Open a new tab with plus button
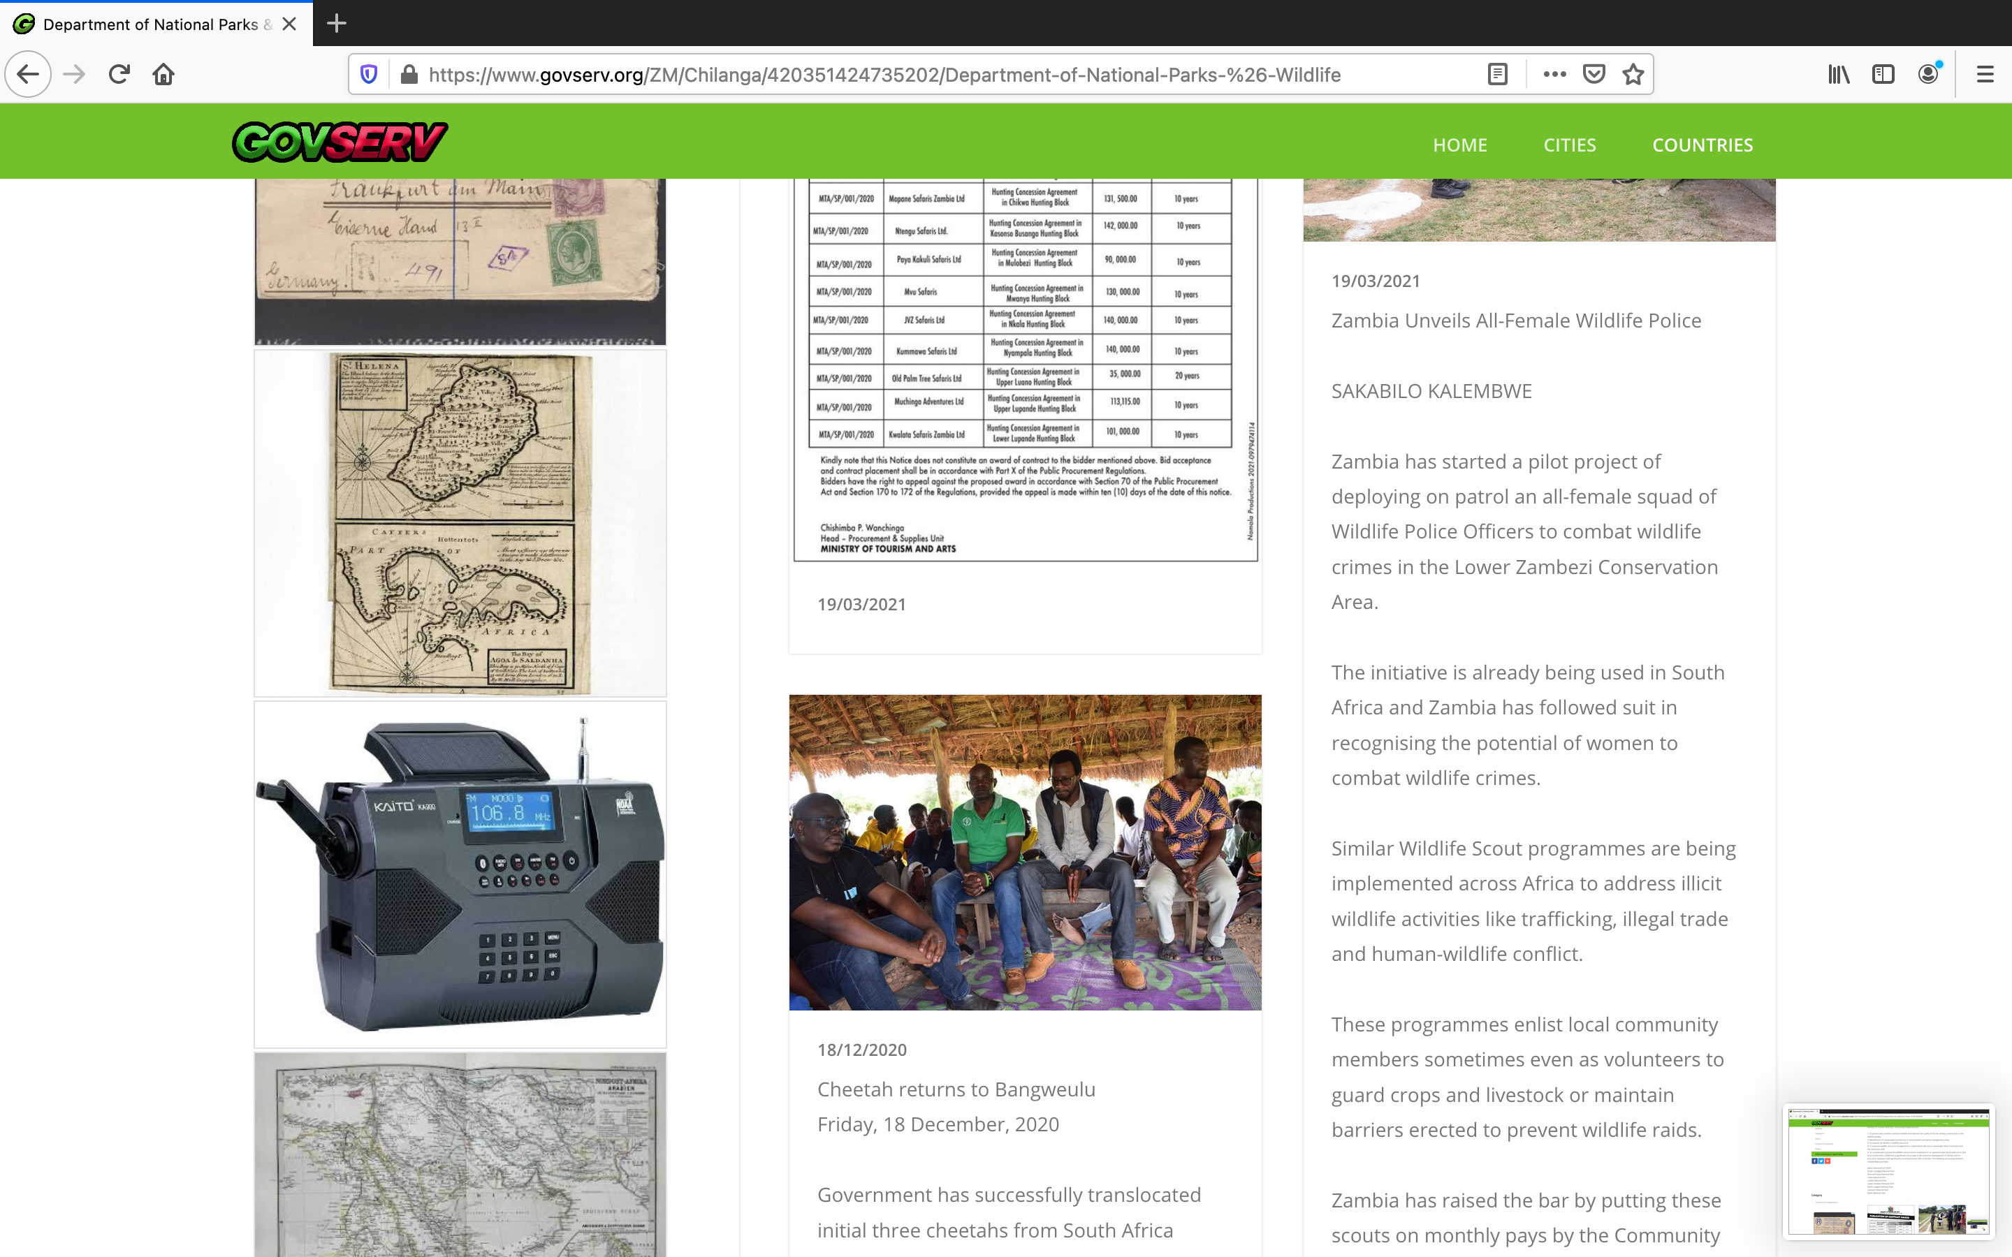 (336, 23)
